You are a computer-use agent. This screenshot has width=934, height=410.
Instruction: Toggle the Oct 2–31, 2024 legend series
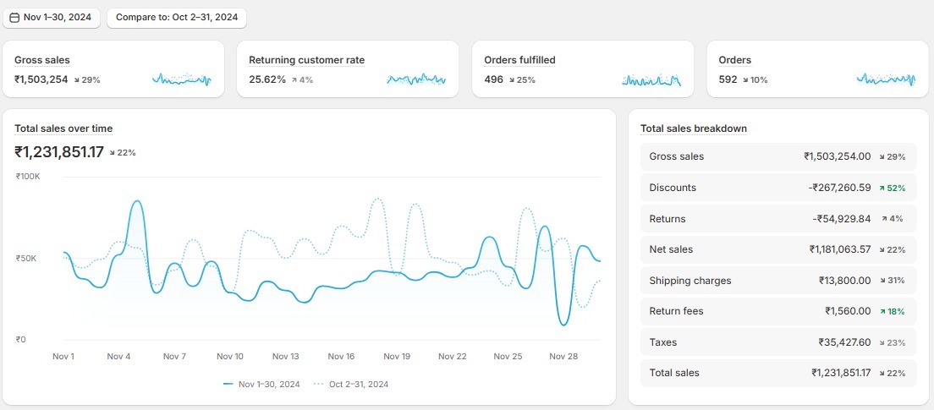pos(351,384)
